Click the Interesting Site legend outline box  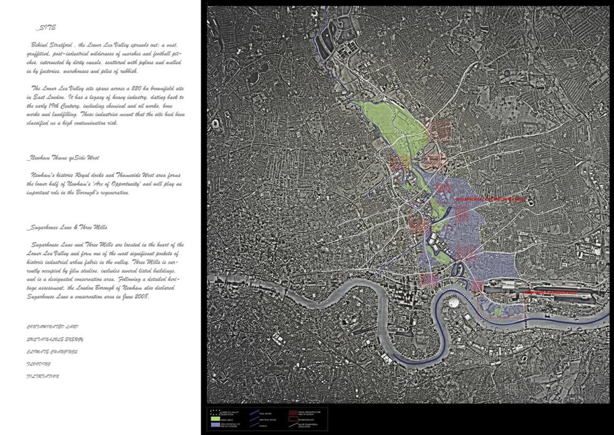coord(293,419)
